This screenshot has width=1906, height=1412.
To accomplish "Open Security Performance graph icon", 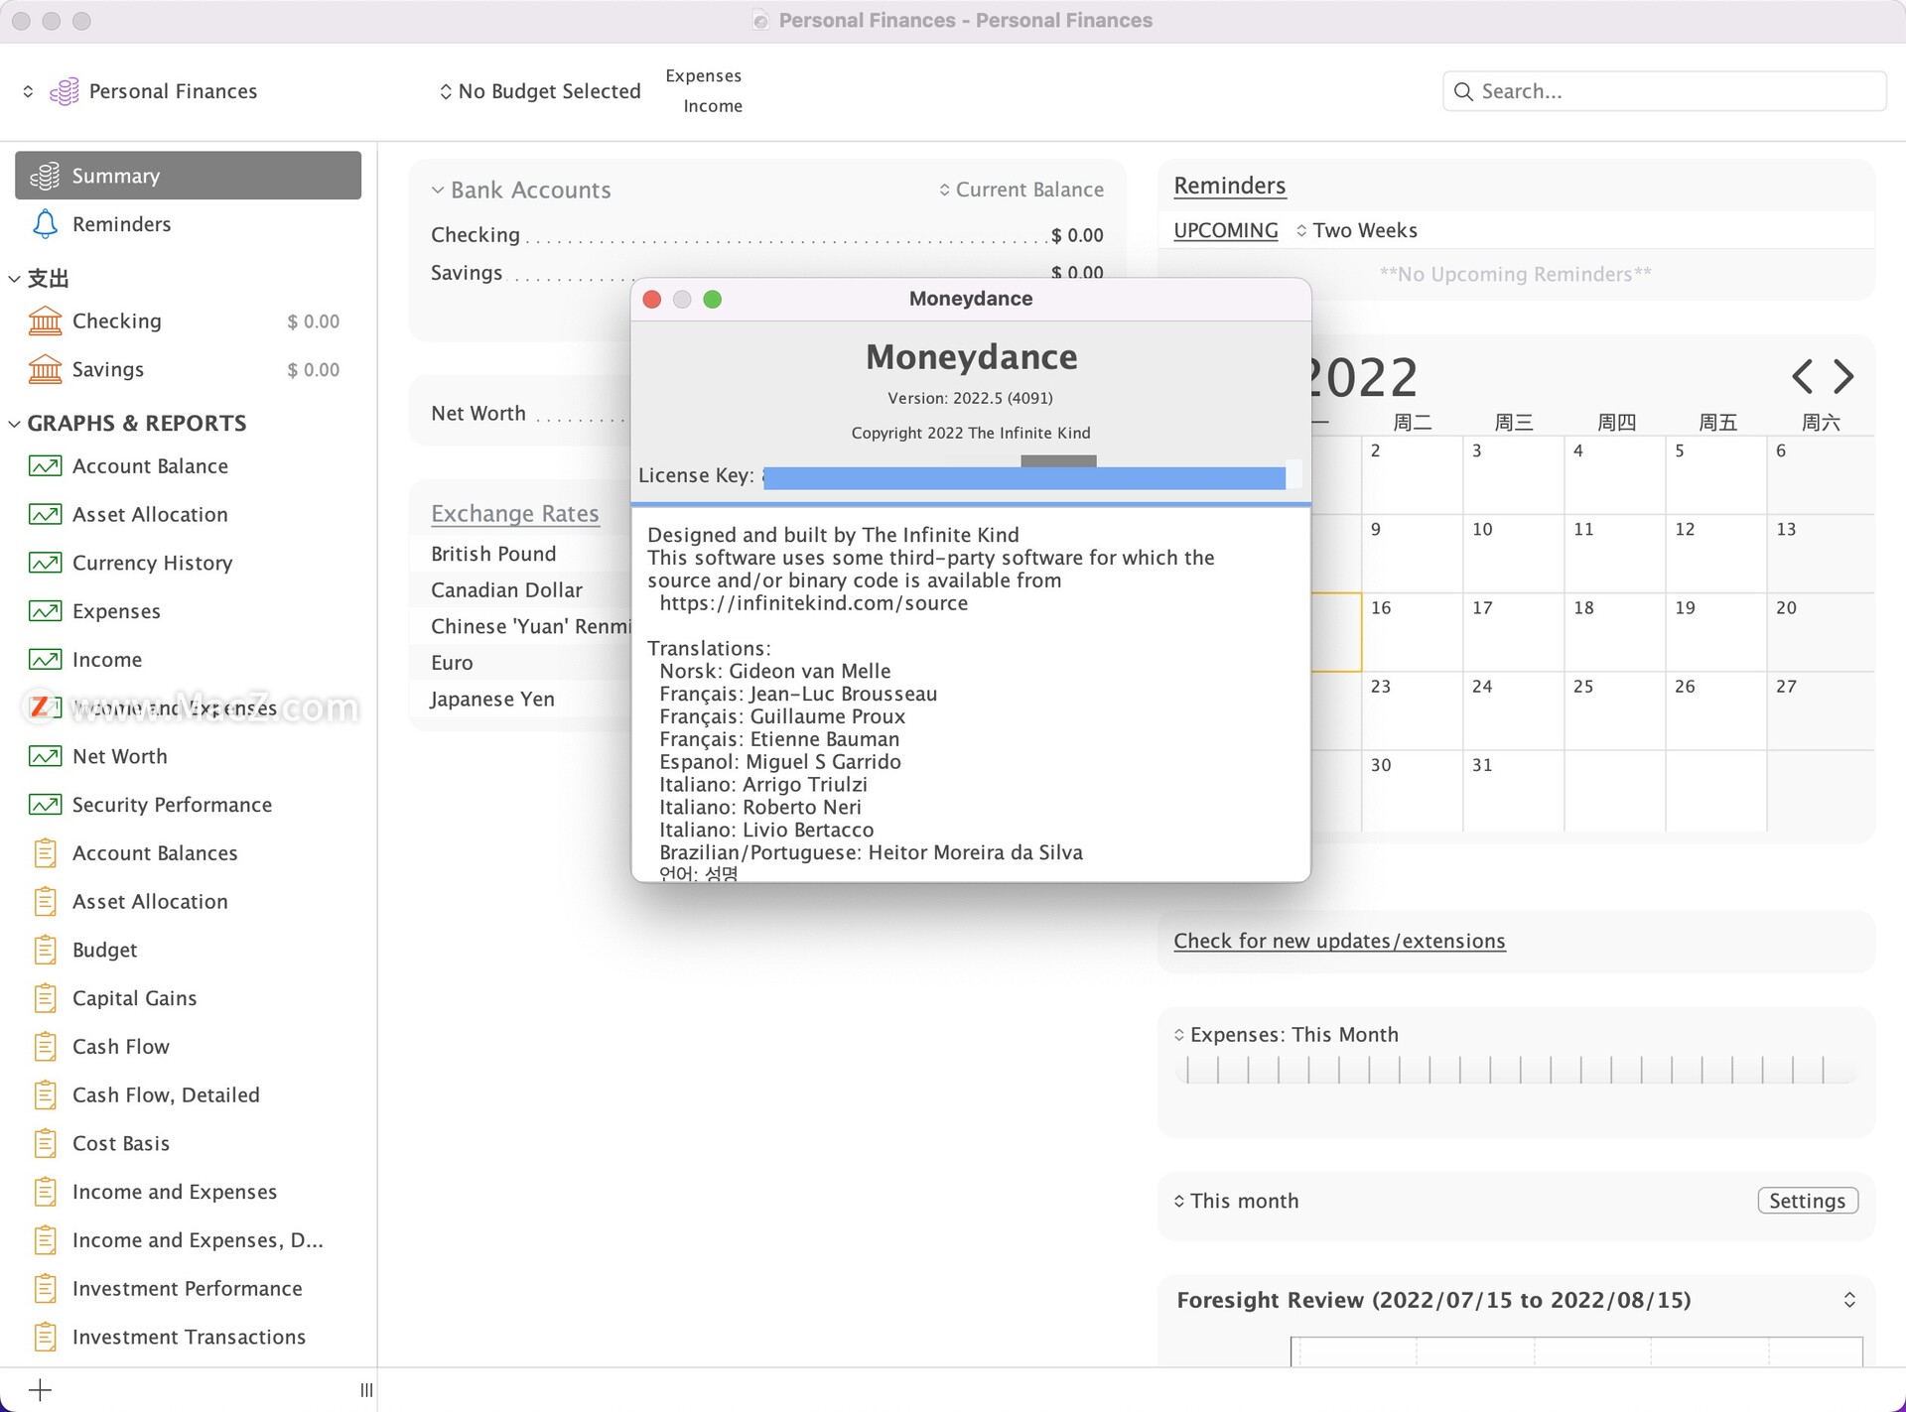I will (45, 805).
